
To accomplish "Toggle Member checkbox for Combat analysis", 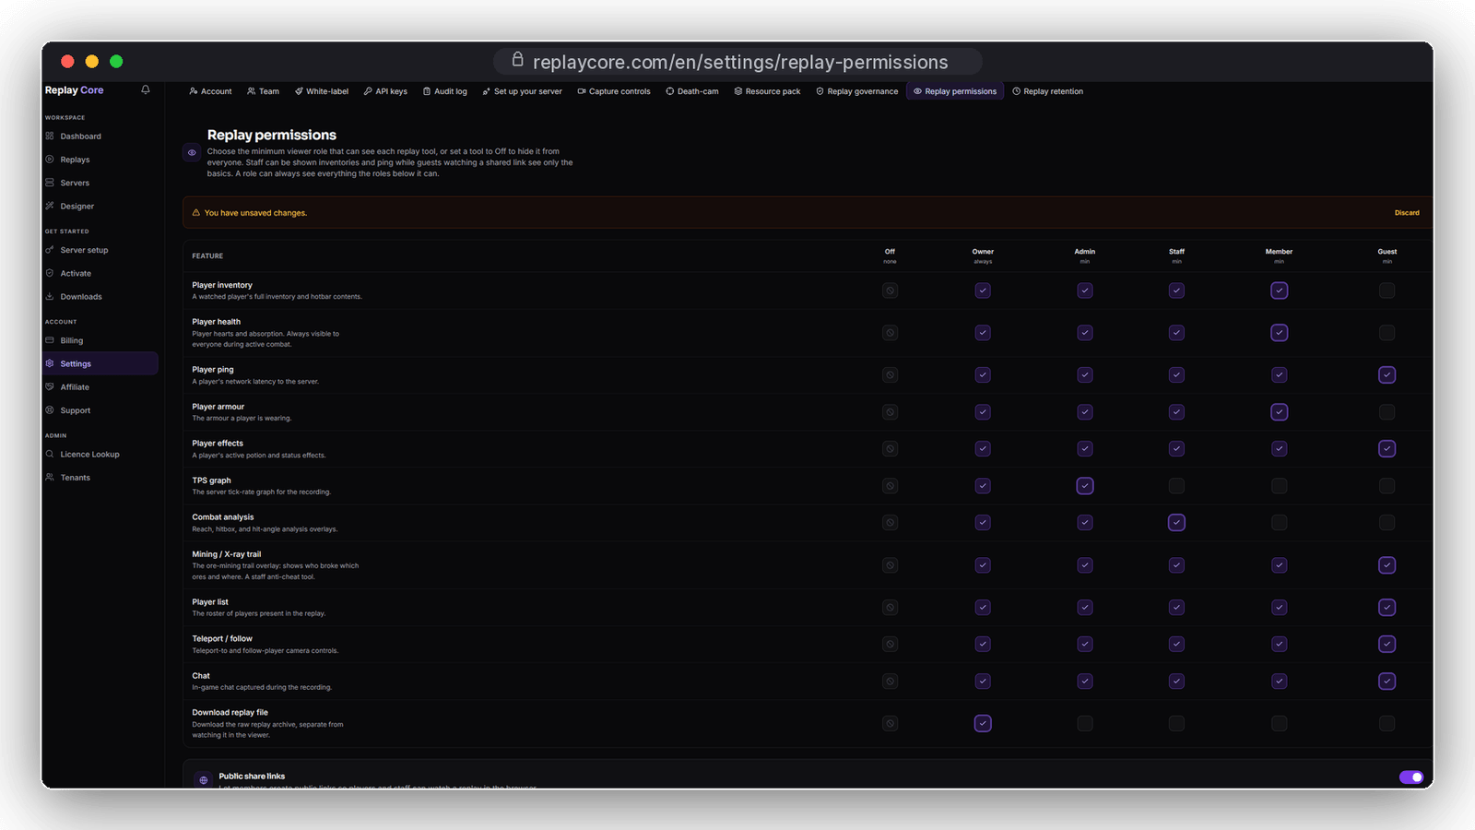I will (1279, 523).
